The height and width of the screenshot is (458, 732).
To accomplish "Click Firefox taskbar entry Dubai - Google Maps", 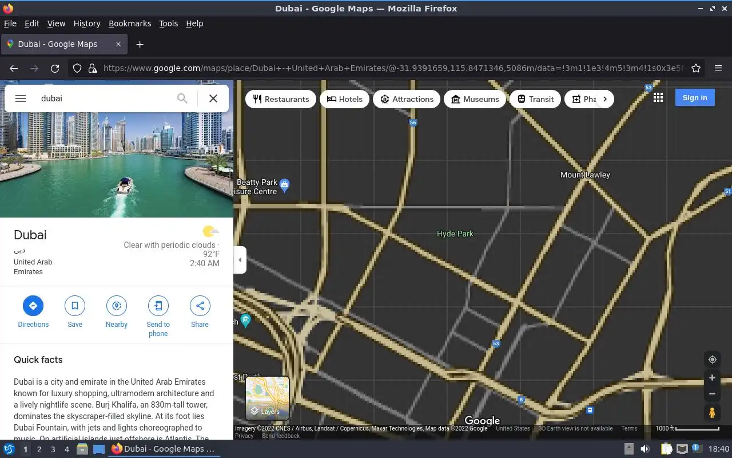I will (164, 449).
